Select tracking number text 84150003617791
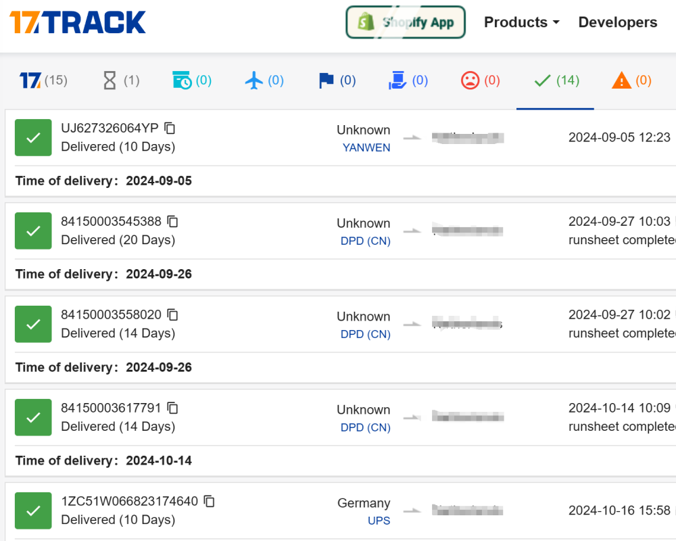Screen dimensions: 676x541 [112, 408]
